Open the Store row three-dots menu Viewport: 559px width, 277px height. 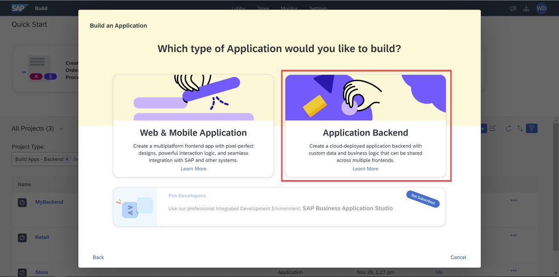click(x=514, y=270)
